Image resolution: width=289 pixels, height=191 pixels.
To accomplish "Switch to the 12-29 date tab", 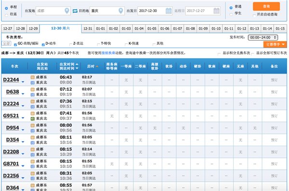I will [x=33, y=28].
